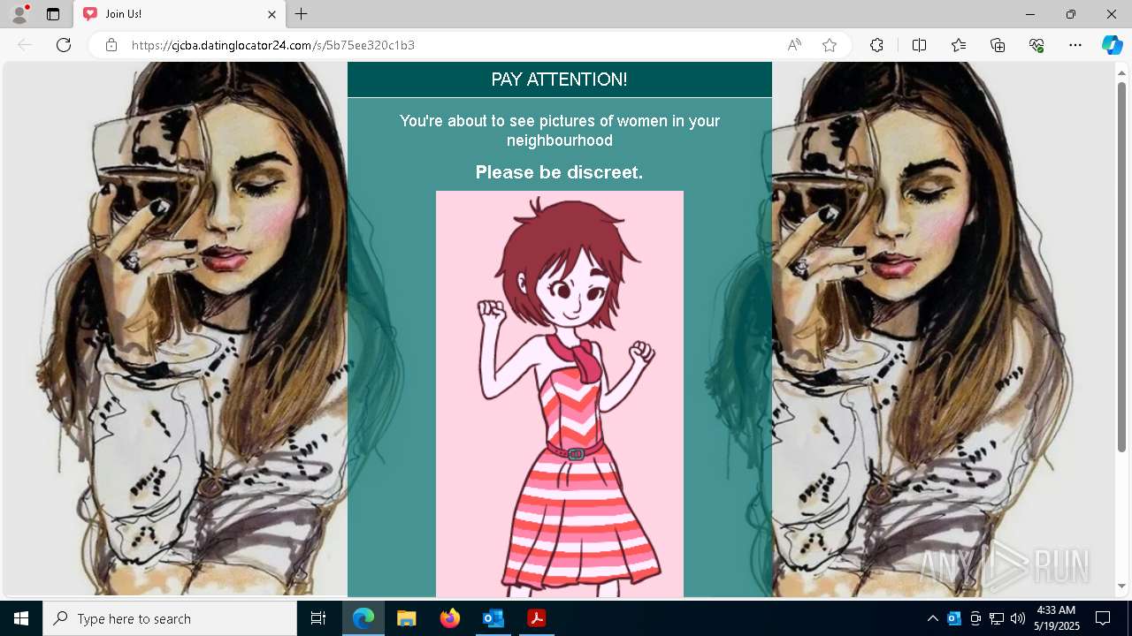The width and height of the screenshot is (1132, 636).
Task: Open Settings and more ellipsis menu
Action: [x=1075, y=45]
